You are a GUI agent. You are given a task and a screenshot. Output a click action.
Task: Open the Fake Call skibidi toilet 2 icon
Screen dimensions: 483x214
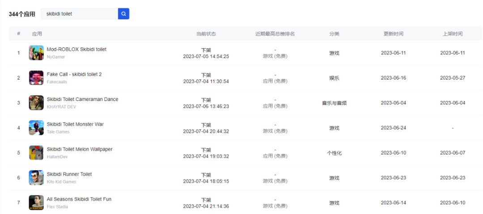36,78
